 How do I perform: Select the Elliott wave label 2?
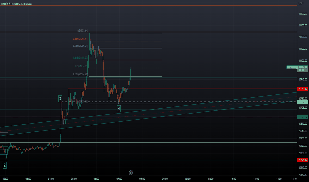[x=5, y=165]
